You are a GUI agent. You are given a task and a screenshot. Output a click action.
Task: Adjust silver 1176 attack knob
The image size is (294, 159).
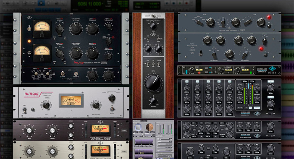[71, 147]
